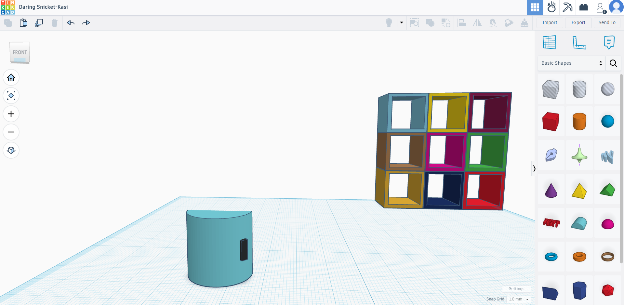Click the Home view button
The image size is (624, 305).
(x=11, y=77)
